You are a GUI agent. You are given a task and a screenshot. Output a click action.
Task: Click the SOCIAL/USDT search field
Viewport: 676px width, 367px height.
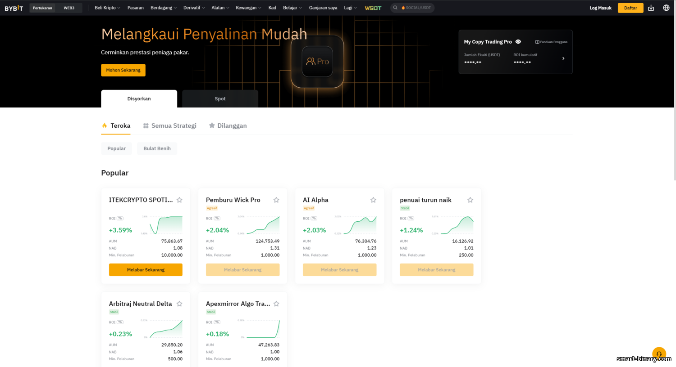[x=412, y=8]
